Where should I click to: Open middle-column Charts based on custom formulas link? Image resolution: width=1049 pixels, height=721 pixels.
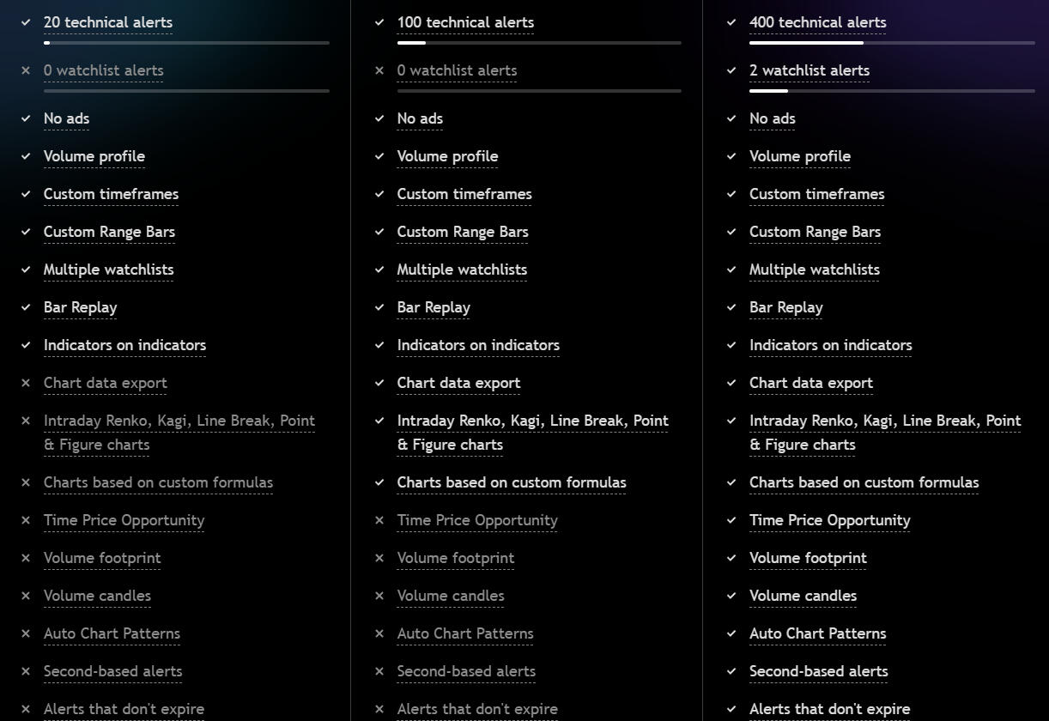click(x=512, y=482)
